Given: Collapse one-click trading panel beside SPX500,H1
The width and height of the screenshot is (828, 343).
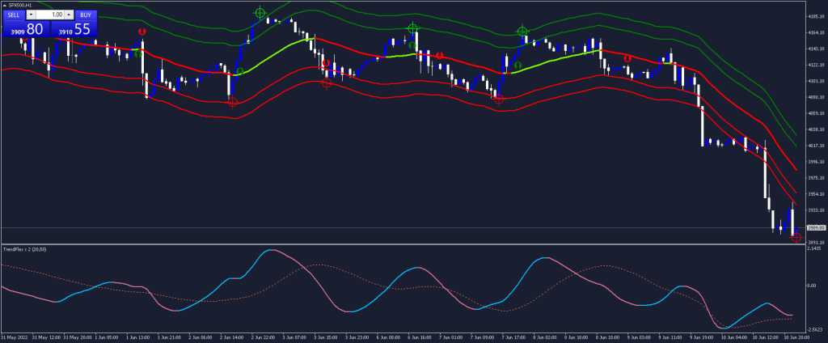Looking at the screenshot, I should (x=4, y=5).
